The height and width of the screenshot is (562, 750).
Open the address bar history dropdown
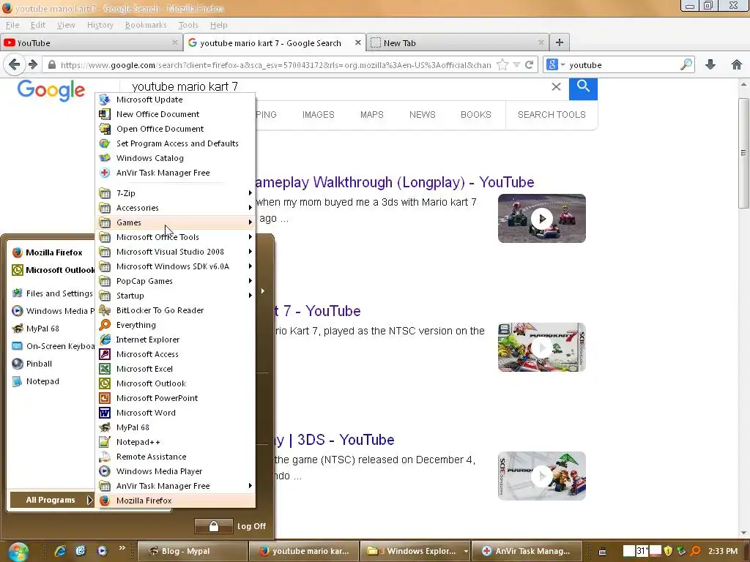tap(516, 64)
